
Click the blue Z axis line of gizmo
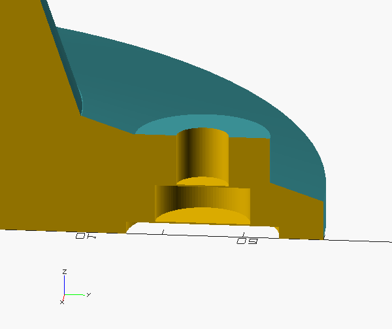pyautogui.click(x=64, y=285)
